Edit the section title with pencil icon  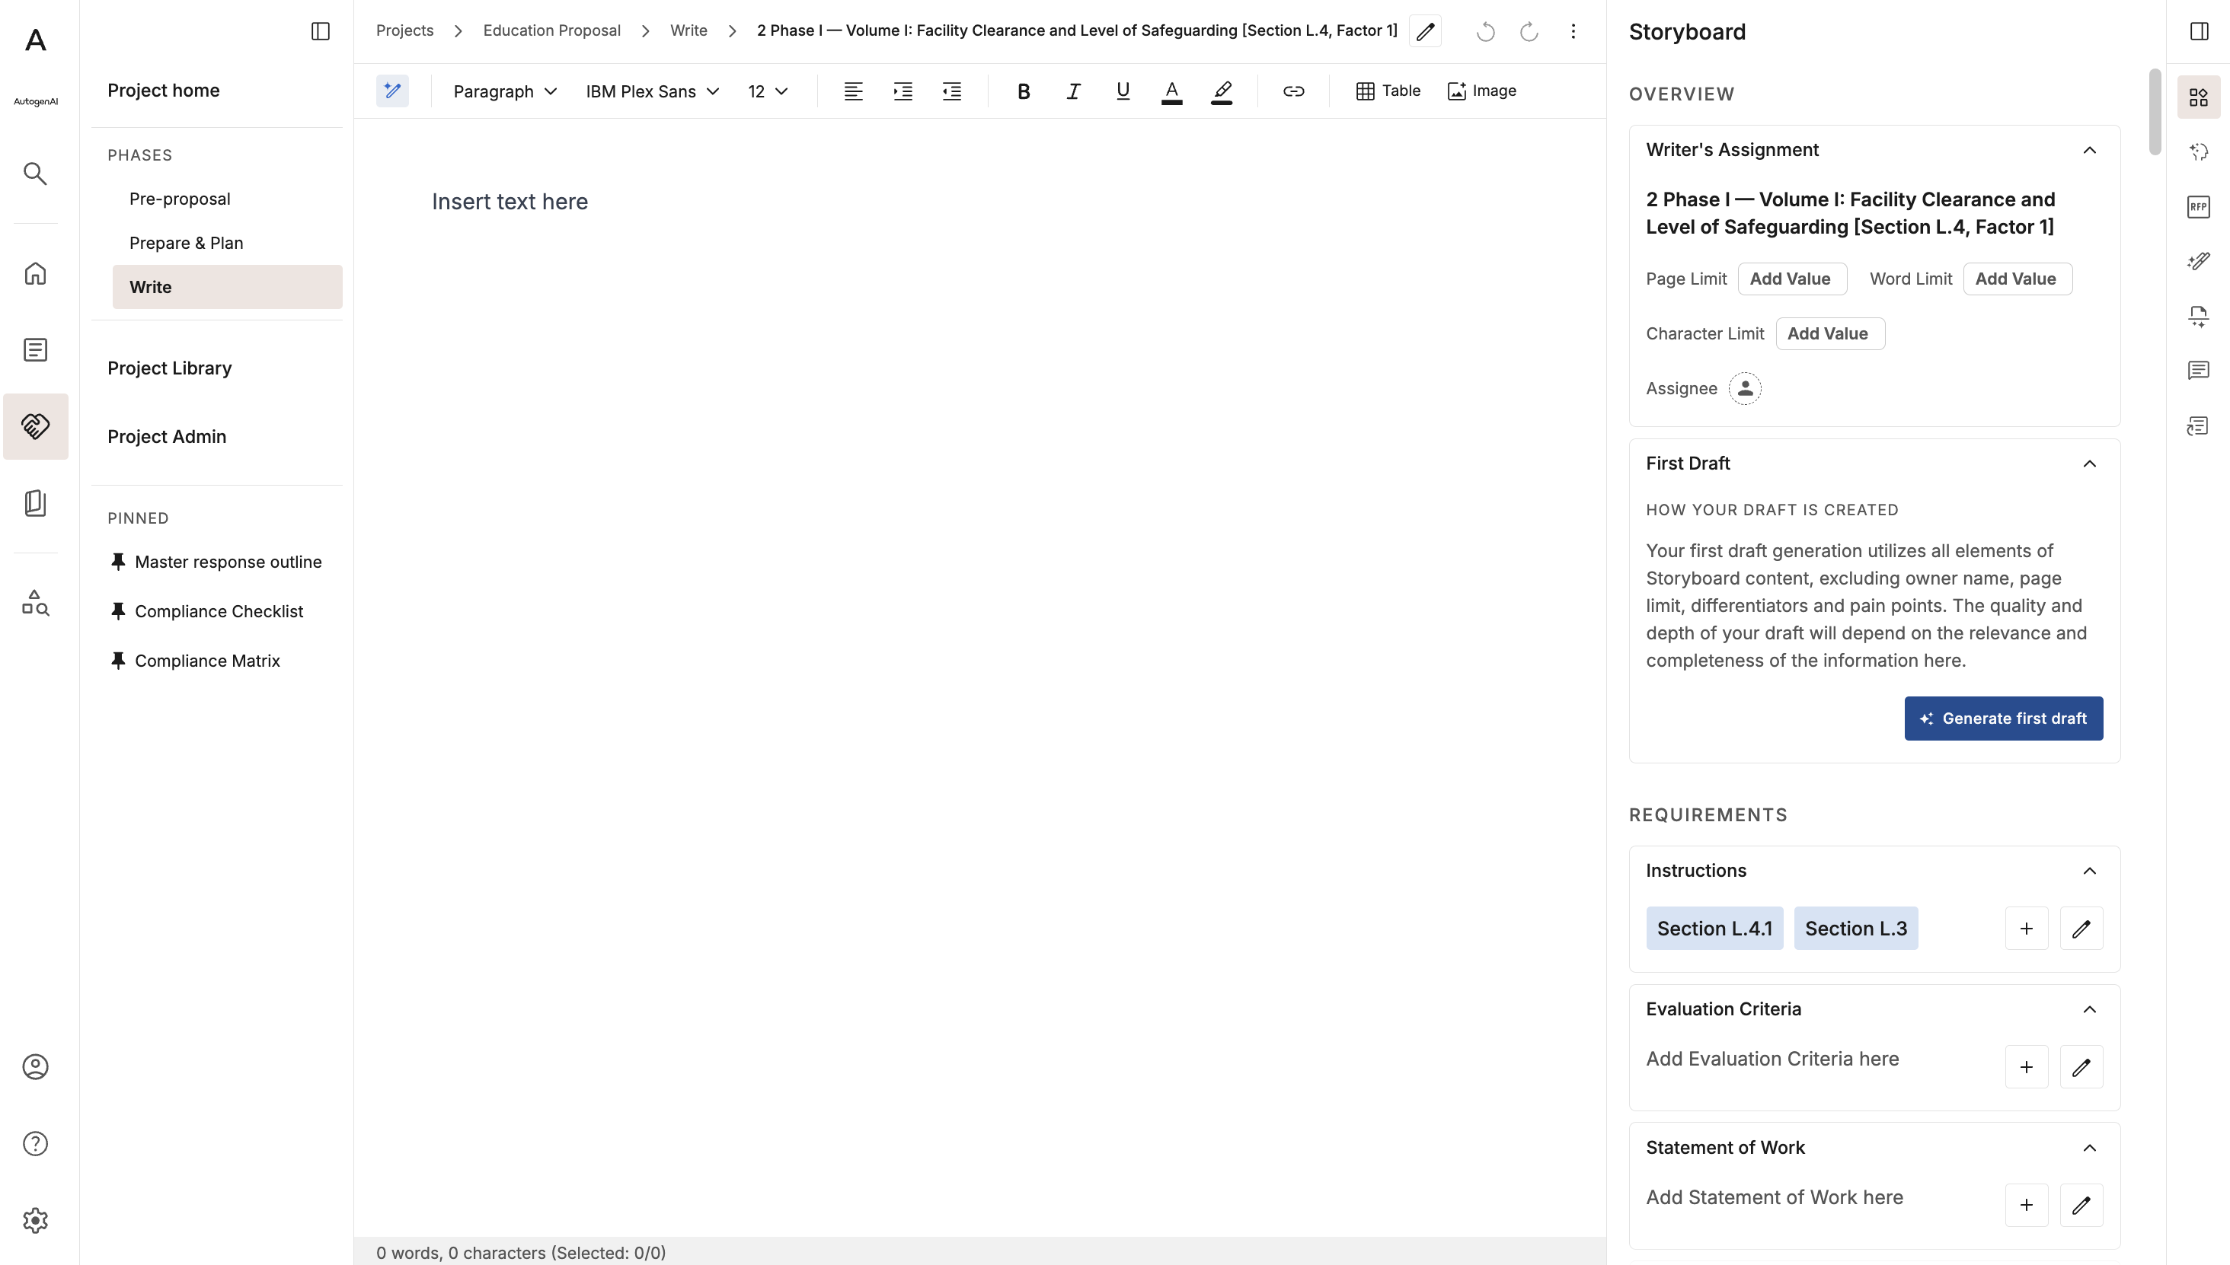pos(1425,31)
